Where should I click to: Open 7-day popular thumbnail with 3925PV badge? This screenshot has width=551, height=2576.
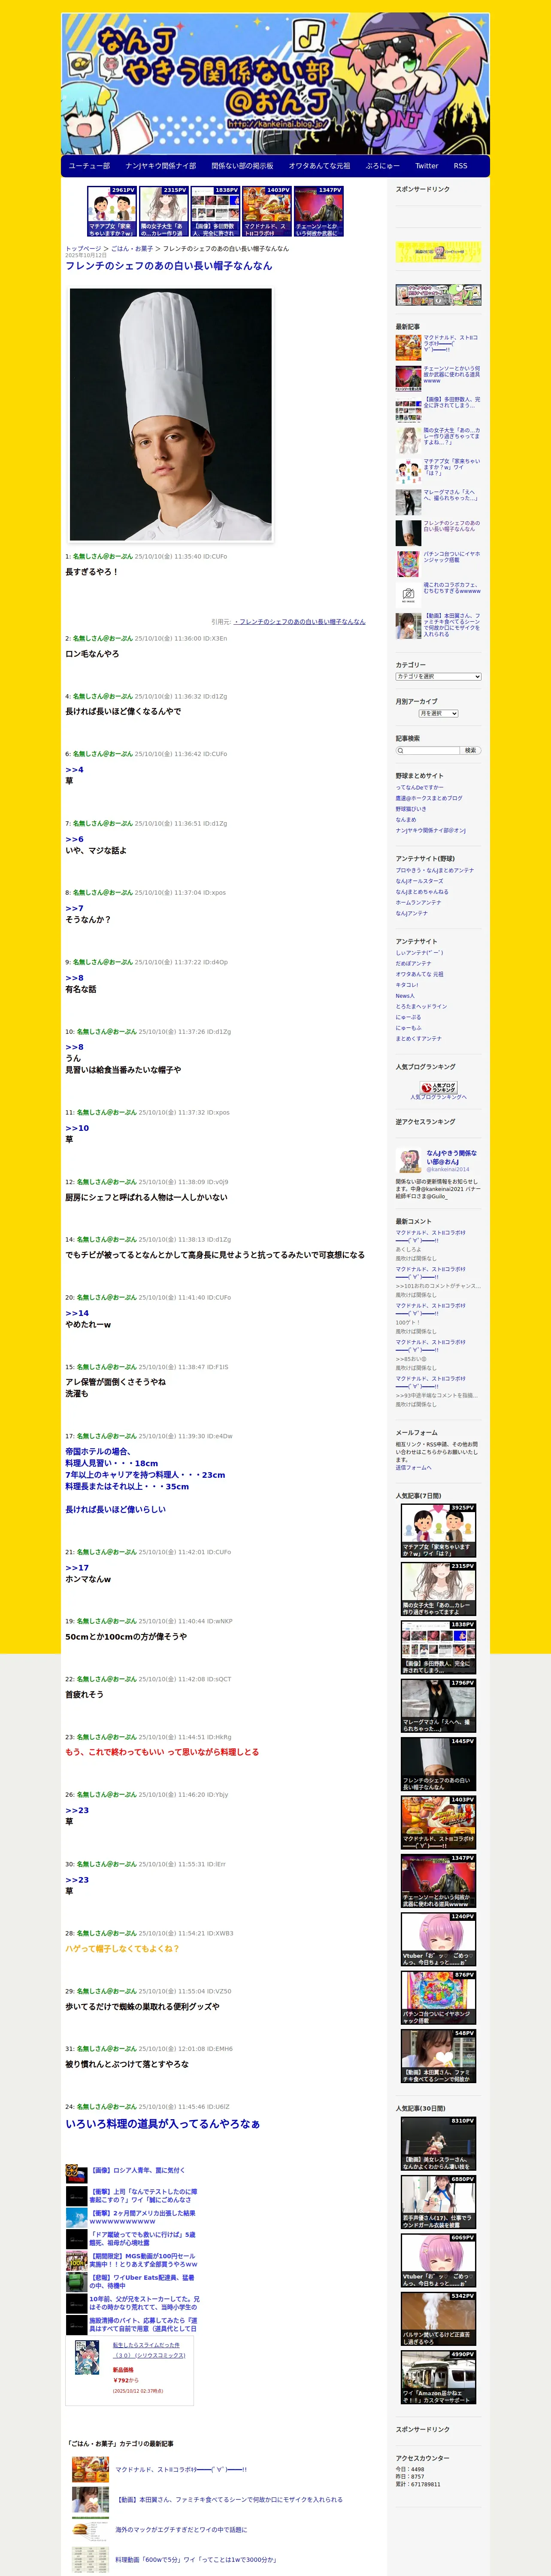pyautogui.click(x=438, y=1531)
